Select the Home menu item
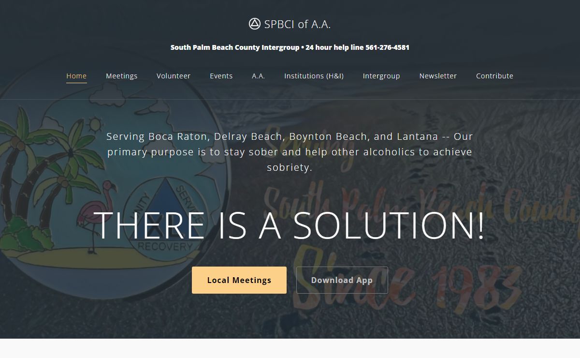This screenshot has height=358, width=580. 76,76
